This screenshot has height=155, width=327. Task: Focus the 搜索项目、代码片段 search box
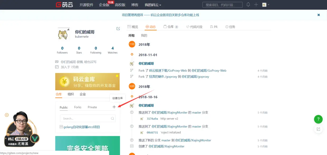pyautogui.click(x=222, y=5)
